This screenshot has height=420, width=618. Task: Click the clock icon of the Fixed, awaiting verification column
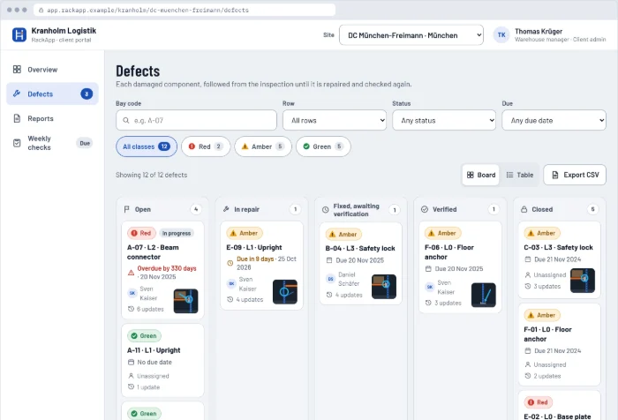click(x=325, y=210)
